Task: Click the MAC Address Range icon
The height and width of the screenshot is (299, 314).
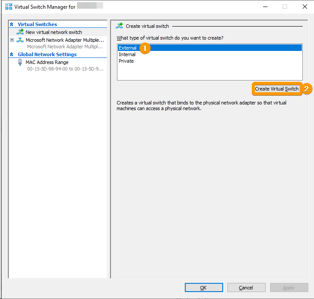Action: point(20,62)
